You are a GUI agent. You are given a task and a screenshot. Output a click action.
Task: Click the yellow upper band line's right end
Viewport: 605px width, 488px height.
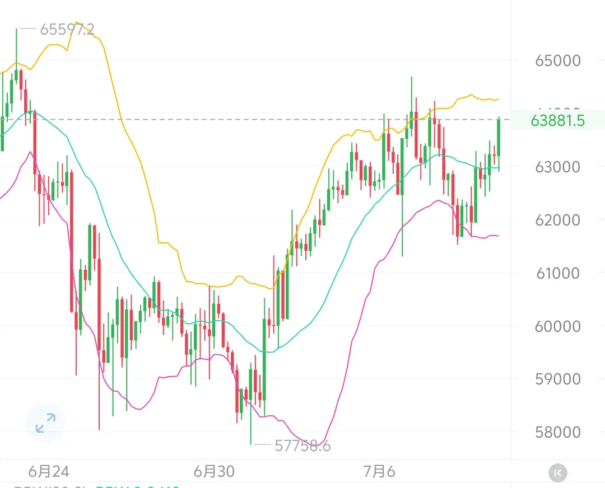[x=498, y=100]
